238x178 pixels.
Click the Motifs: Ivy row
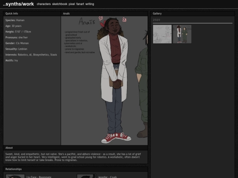click(x=11, y=60)
